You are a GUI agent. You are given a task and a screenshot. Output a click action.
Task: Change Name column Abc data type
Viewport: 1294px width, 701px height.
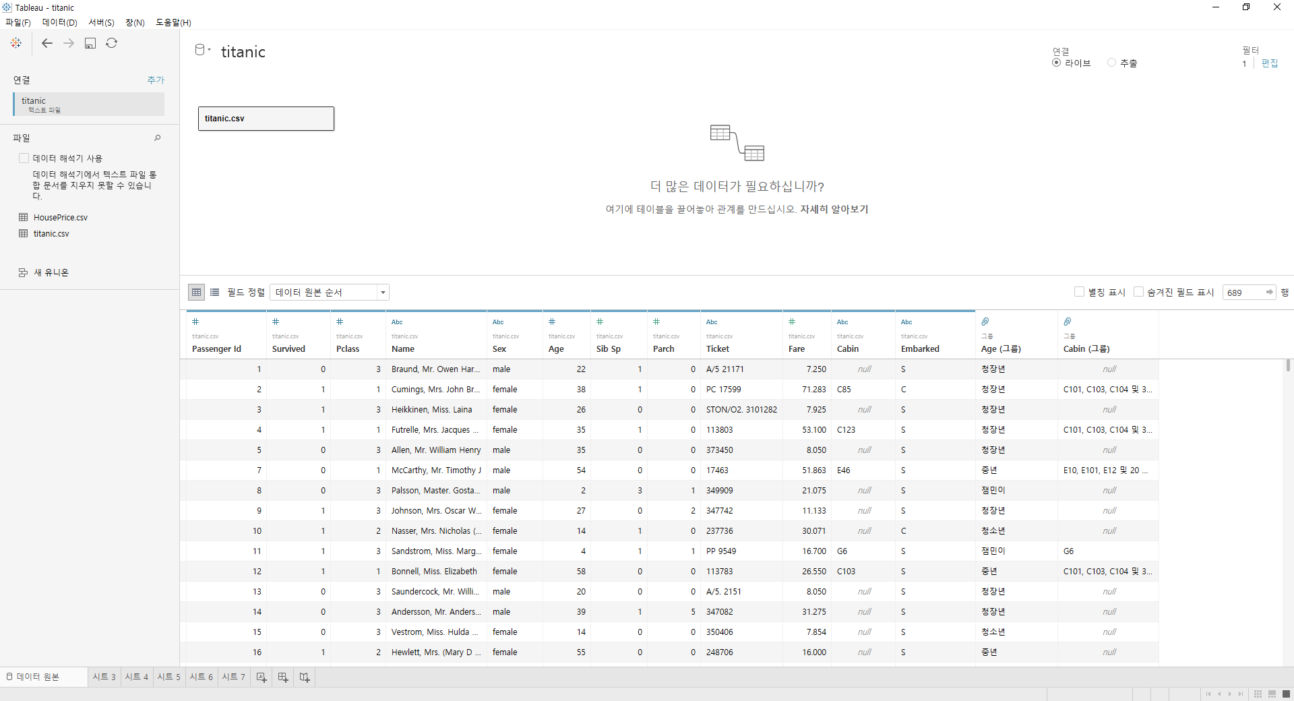coord(397,322)
